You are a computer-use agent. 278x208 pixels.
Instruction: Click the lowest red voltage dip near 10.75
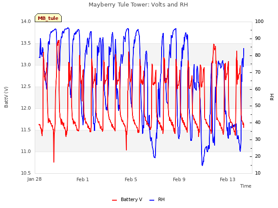point(54,162)
